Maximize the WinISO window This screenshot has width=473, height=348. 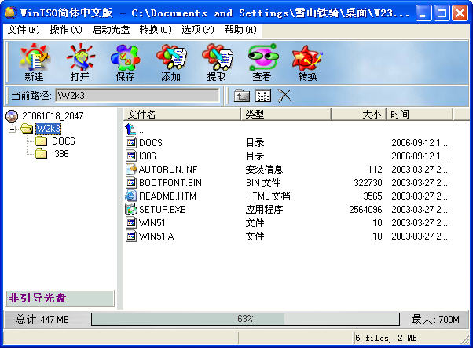coord(442,13)
